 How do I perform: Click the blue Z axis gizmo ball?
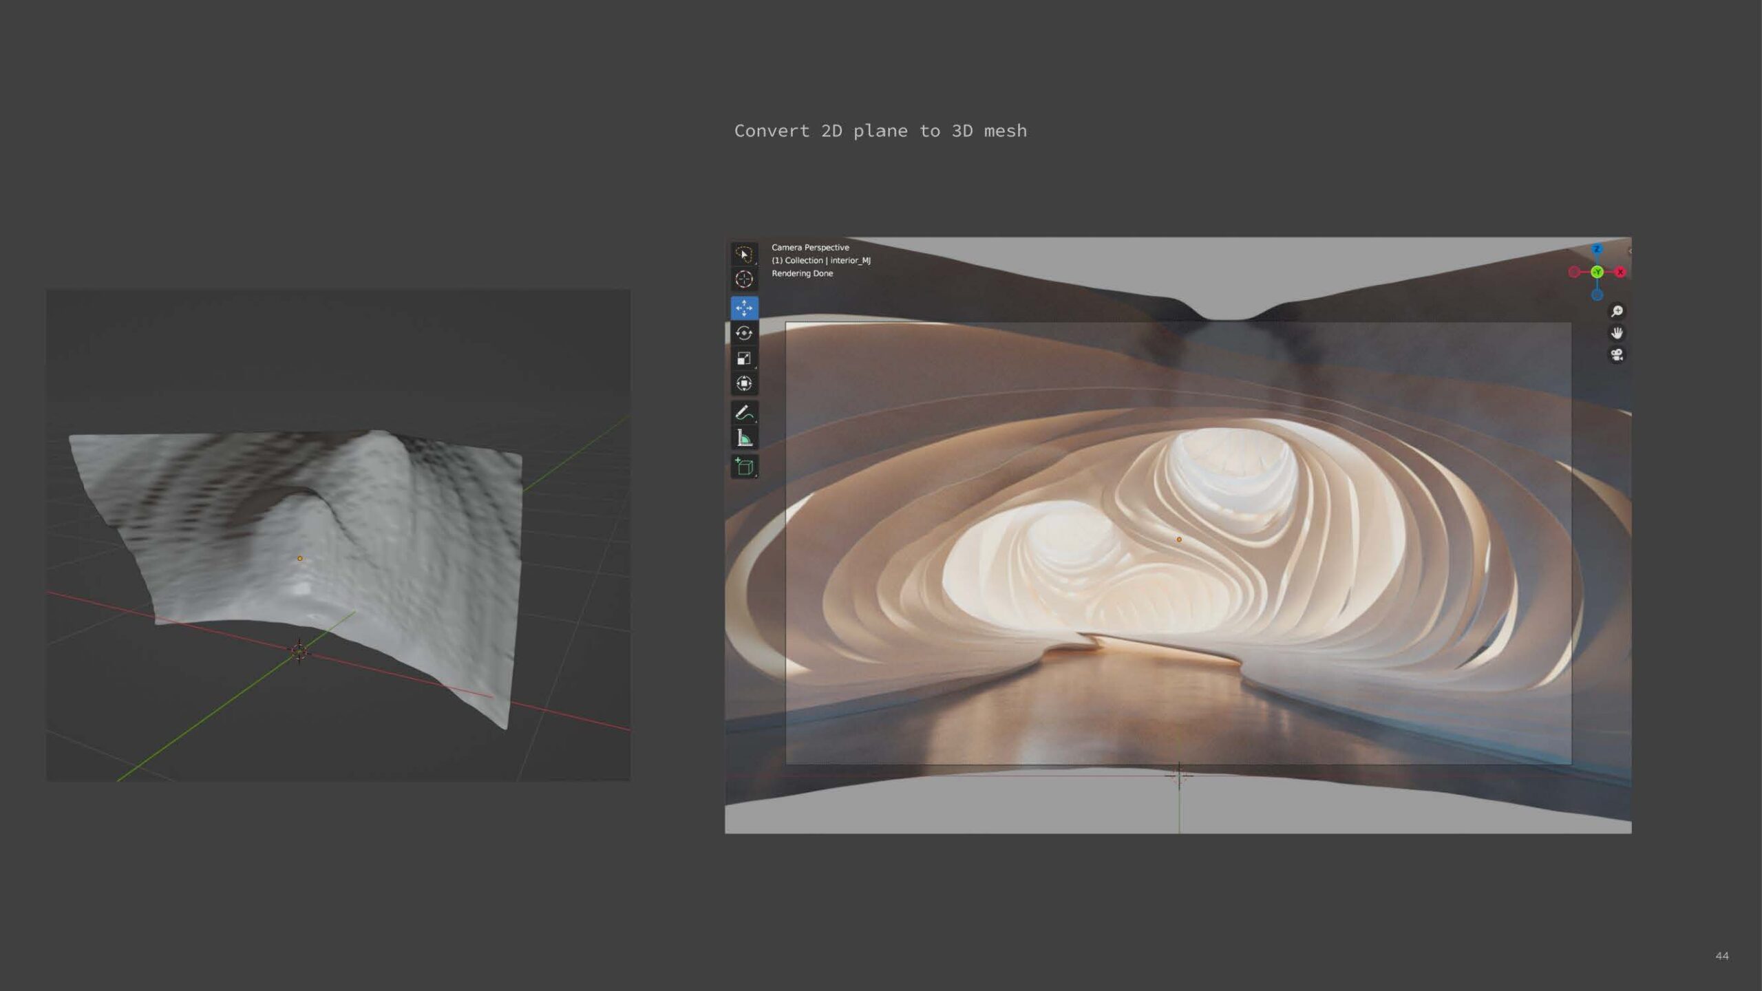1597,249
